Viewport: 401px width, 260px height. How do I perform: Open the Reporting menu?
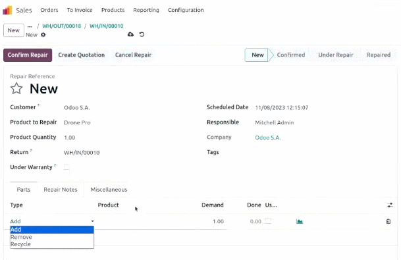click(146, 10)
